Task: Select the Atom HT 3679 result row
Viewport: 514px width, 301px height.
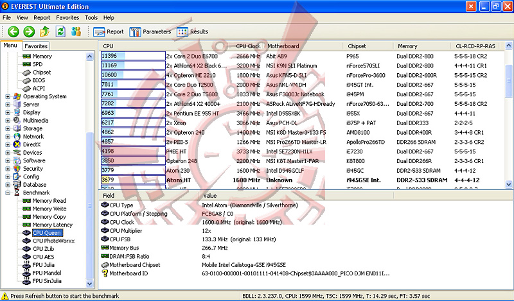Action: click(x=301, y=180)
